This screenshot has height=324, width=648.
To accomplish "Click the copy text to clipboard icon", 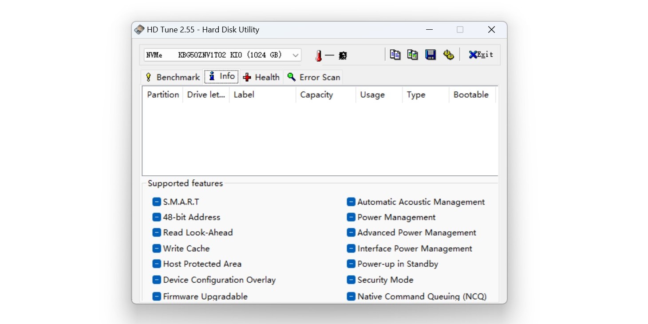I will (x=395, y=55).
